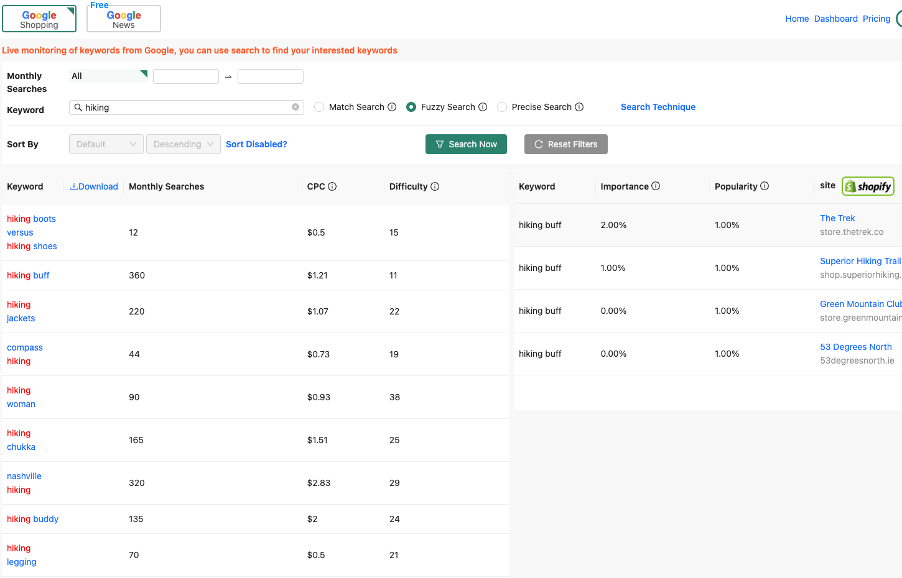Open the Descending order dropdown
This screenshot has height=578, width=902.
[183, 144]
